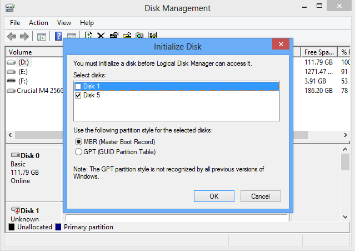This screenshot has width=355, height=251.
Task: Open Help using the blue question-mark icon
Action: click(58, 36)
